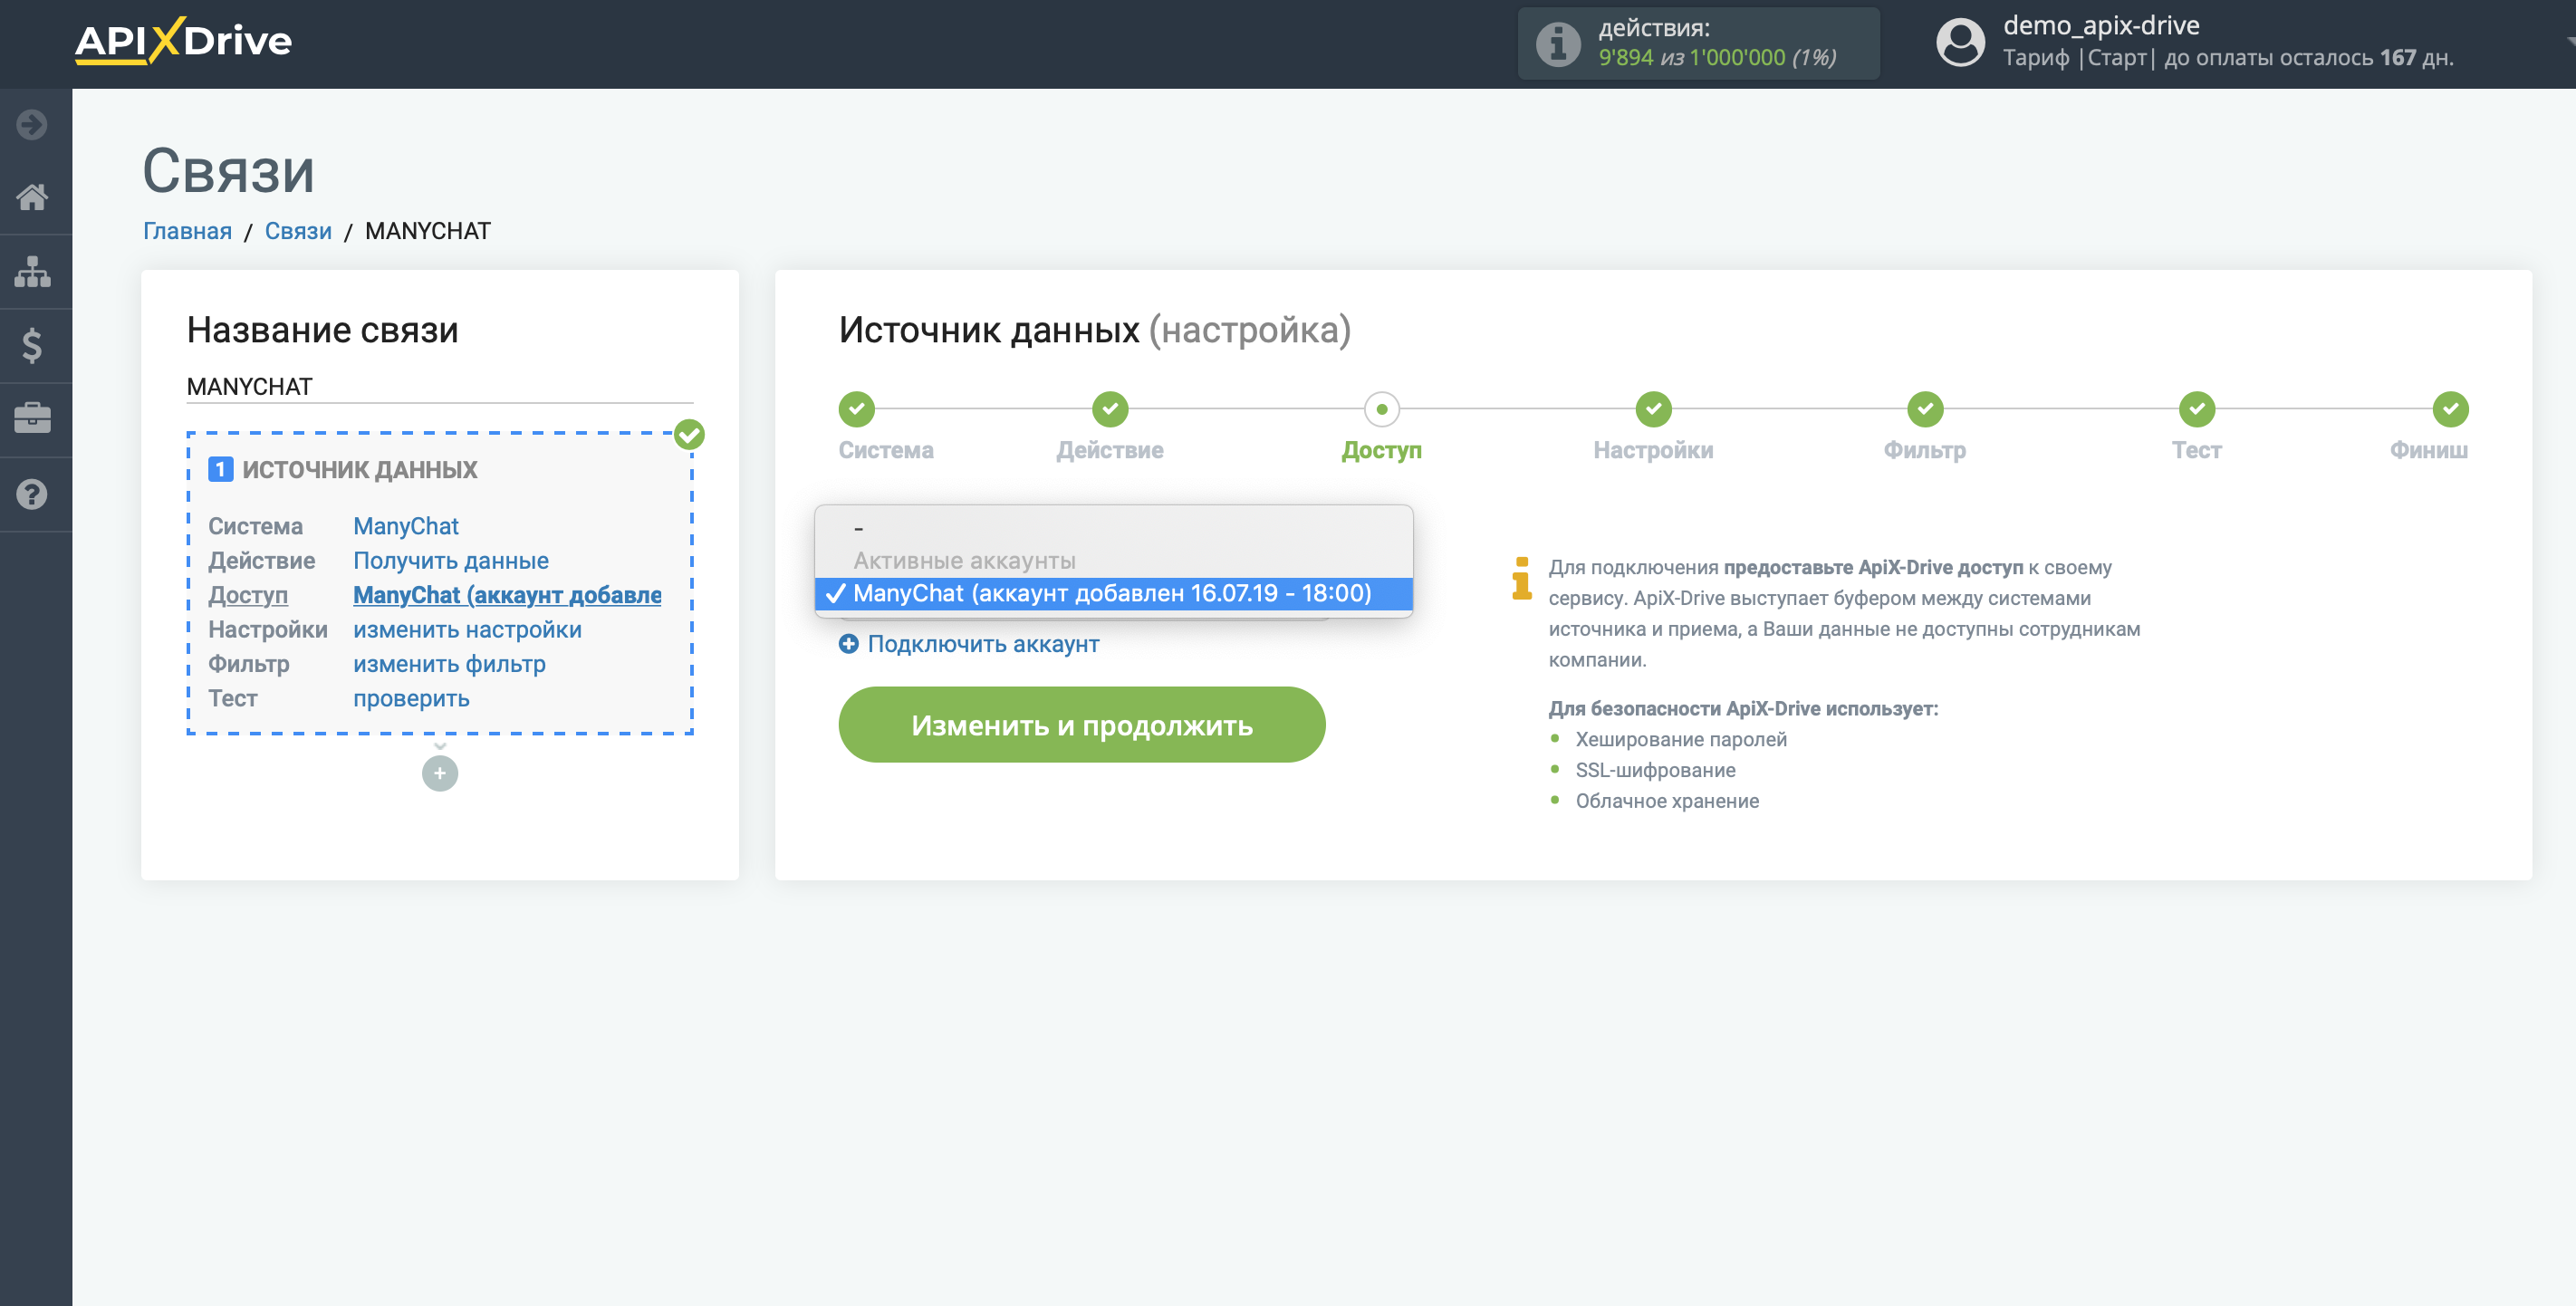Click изменить настройки link
The image size is (2576, 1306).
click(467, 630)
